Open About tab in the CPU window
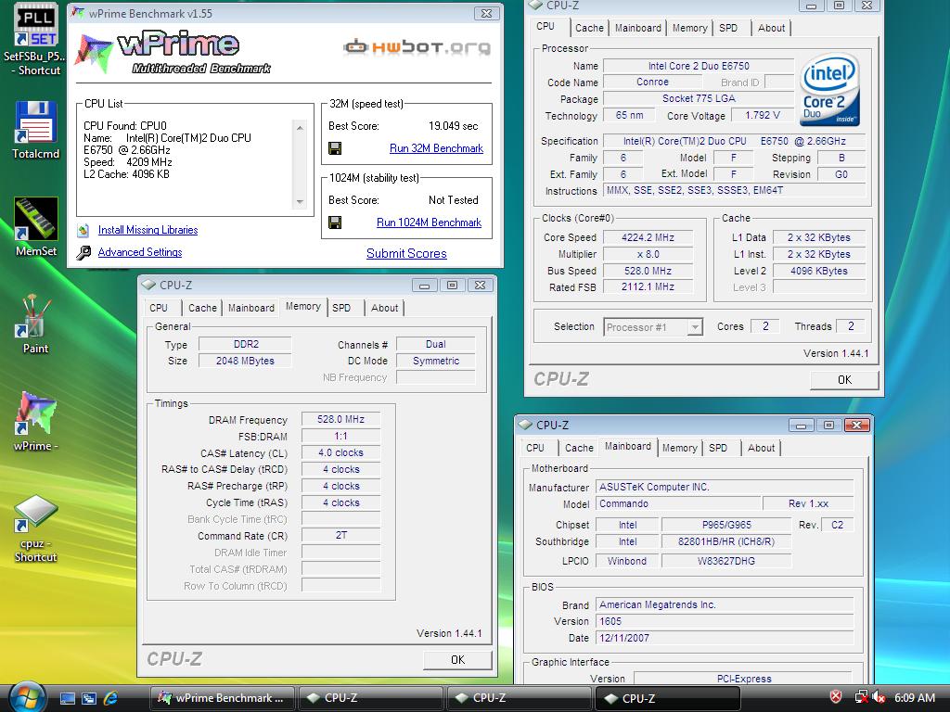Image resolution: width=950 pixels, height=712 pixels. coord(771,28)
